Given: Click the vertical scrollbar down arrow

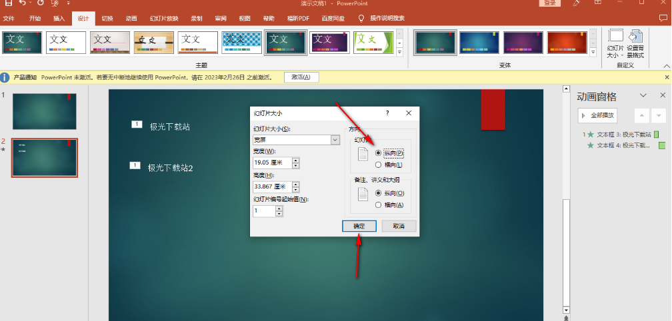Looking at the screenshot, I should 566,310.
